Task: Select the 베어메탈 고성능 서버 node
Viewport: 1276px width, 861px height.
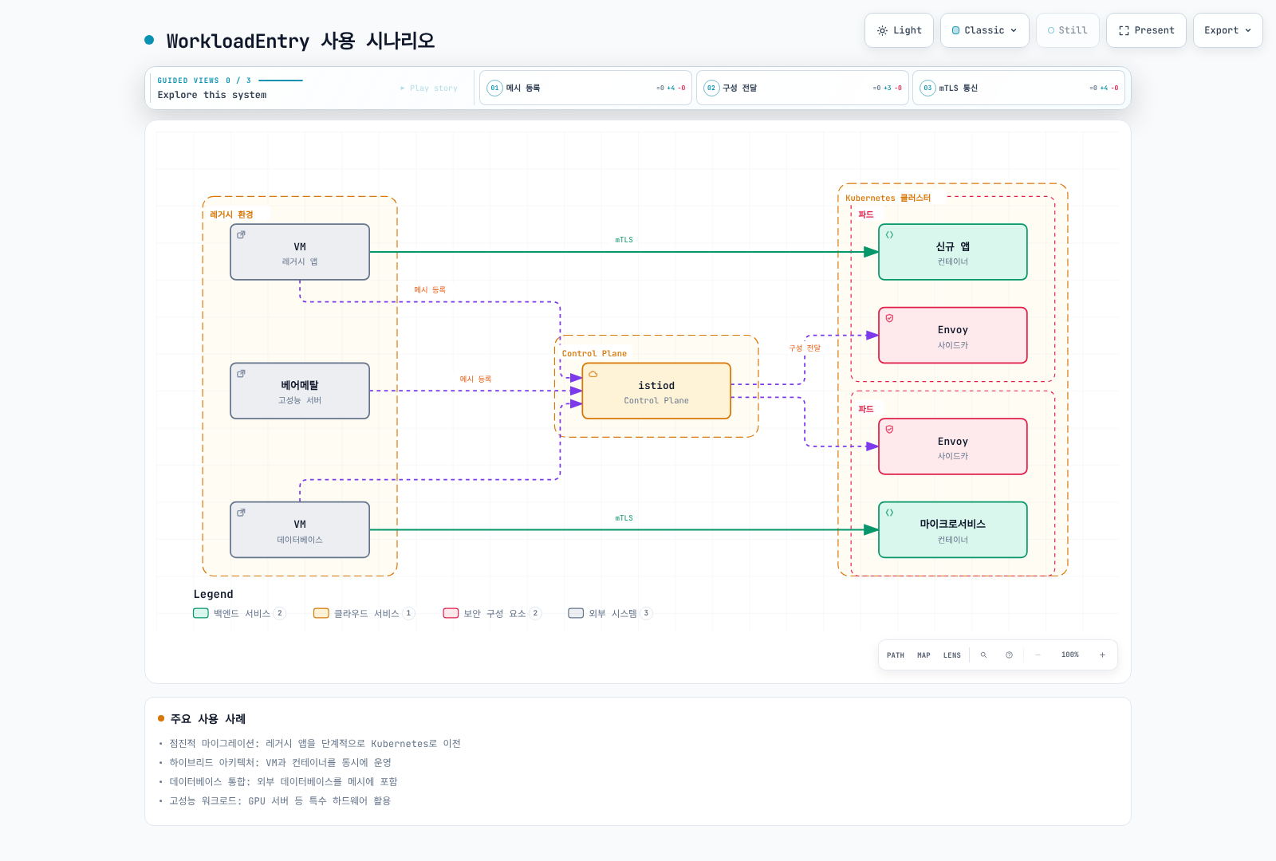Action: tap(300, 391)
